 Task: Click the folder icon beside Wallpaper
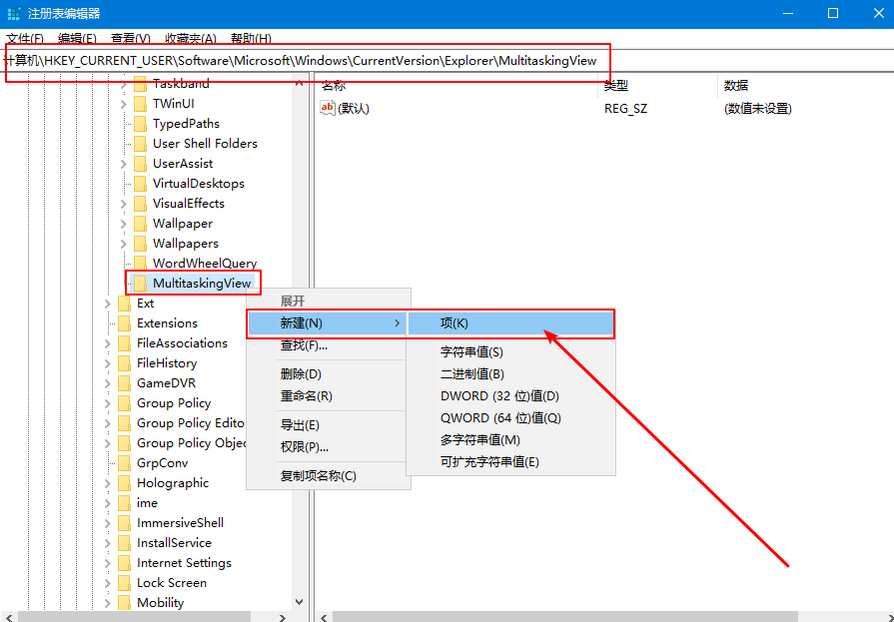pyautogui.click(x=140, y=224)
